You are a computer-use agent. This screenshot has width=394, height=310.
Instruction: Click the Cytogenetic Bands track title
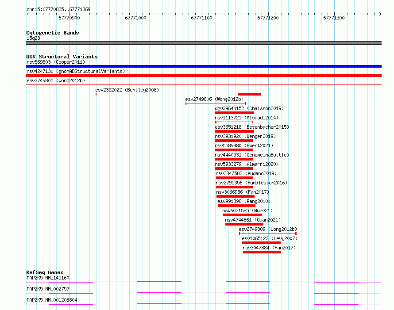point(53,33)
